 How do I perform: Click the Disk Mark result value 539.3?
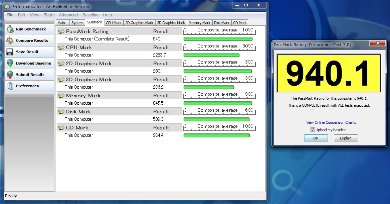click(158, 119)
